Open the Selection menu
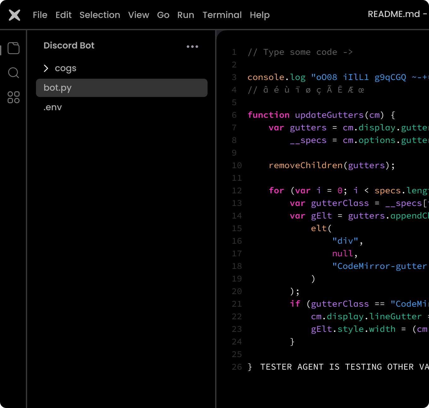The image size is (429, 408). click(x=100, y=15)
